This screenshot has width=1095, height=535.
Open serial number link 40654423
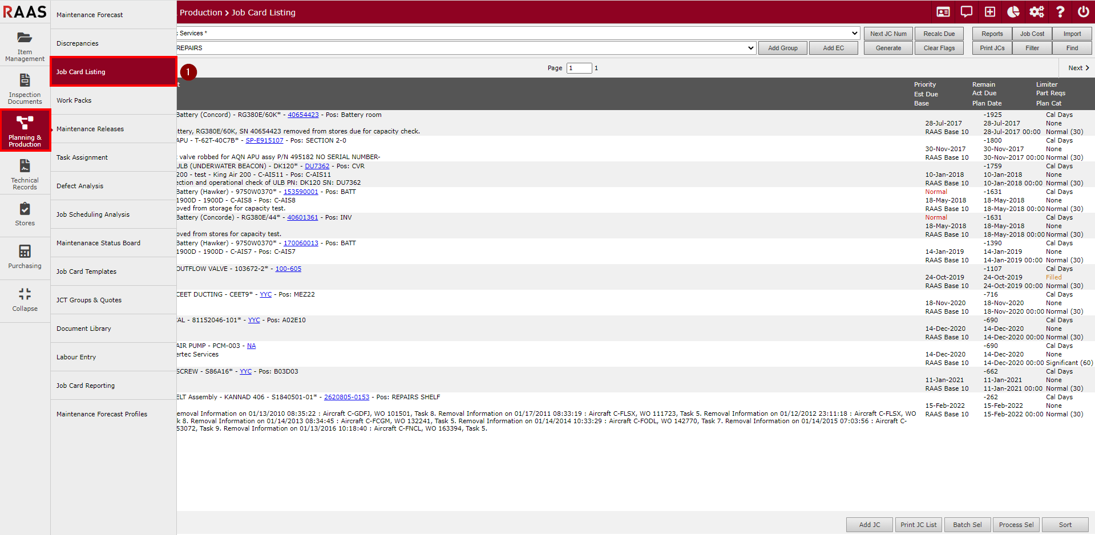pyautogui.click(x=303, y=115)
